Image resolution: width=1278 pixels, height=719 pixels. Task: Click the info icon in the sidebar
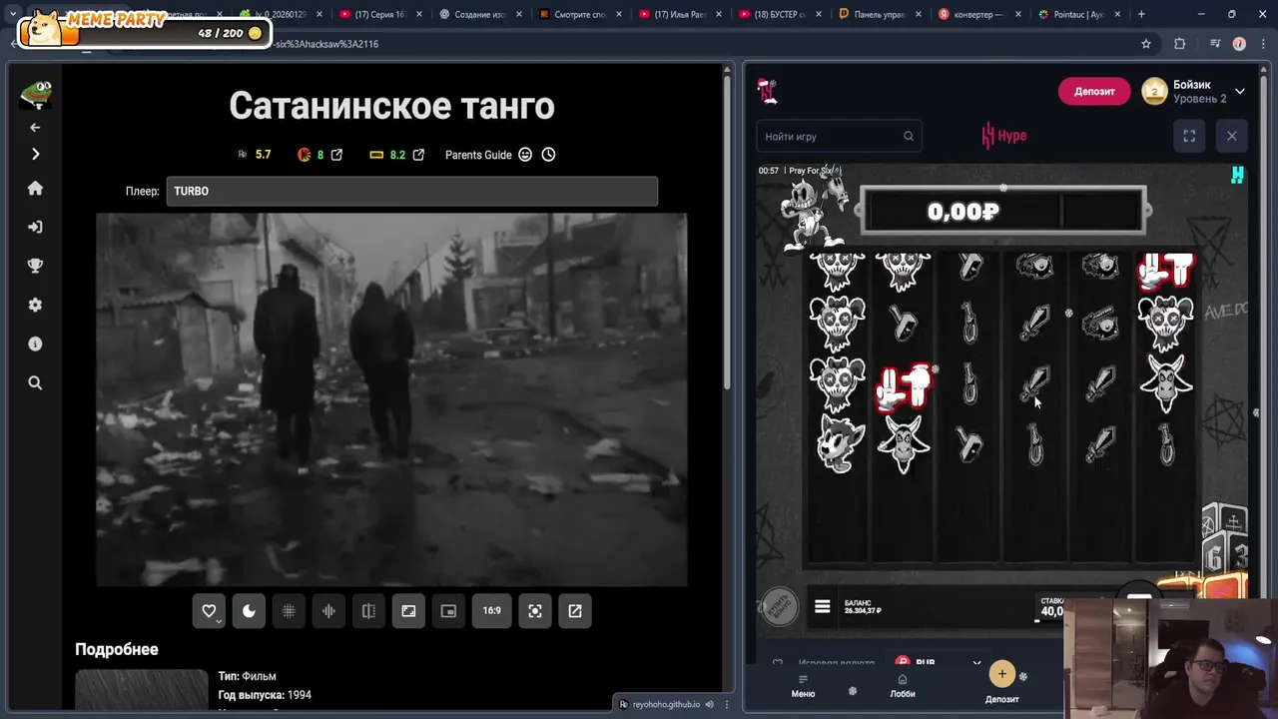point(35,344)
